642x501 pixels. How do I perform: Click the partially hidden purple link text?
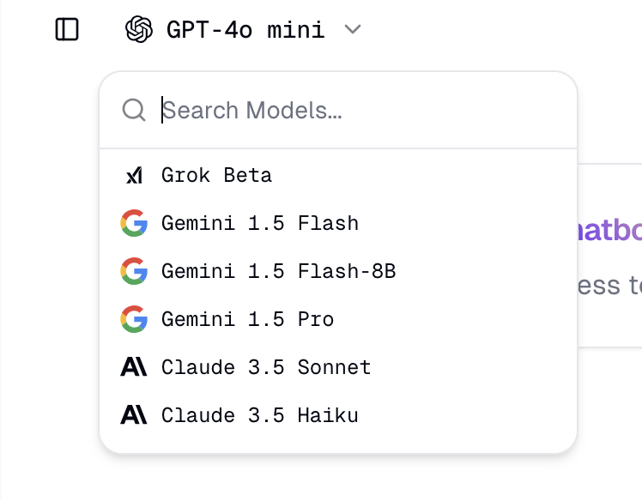click(609, 231)
